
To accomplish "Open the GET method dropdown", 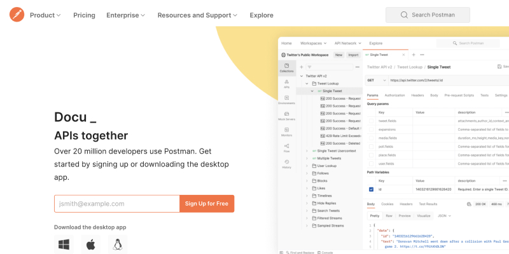I will 377,80.
